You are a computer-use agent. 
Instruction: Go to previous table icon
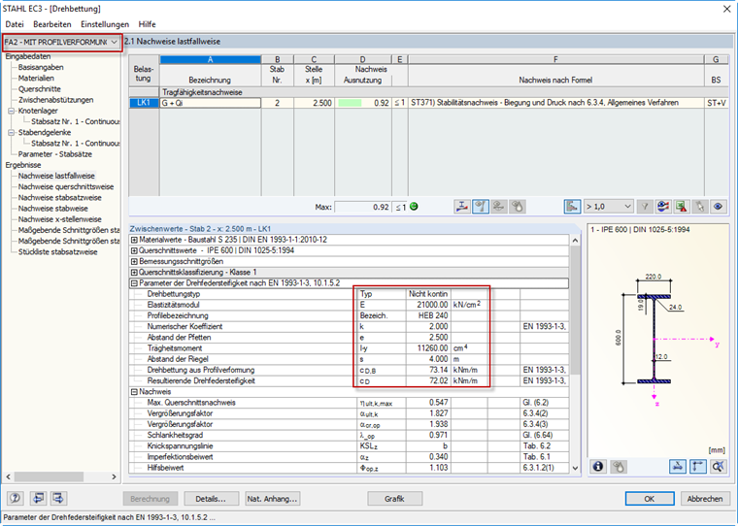pos(38,498)
